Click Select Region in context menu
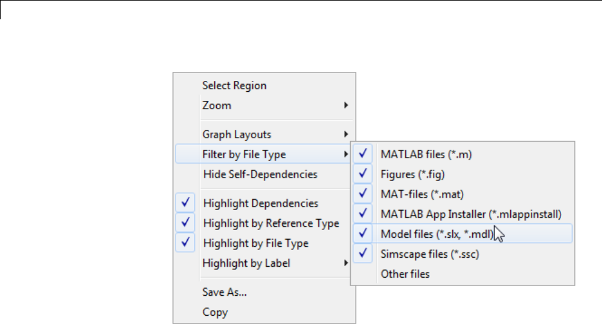 click(234, 86)
